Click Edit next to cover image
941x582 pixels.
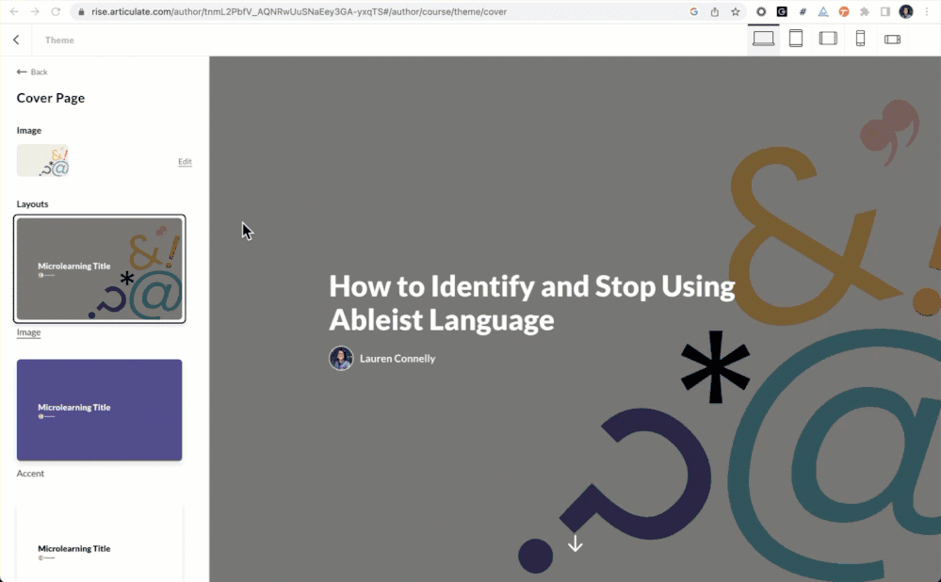(x=185, y=161)
